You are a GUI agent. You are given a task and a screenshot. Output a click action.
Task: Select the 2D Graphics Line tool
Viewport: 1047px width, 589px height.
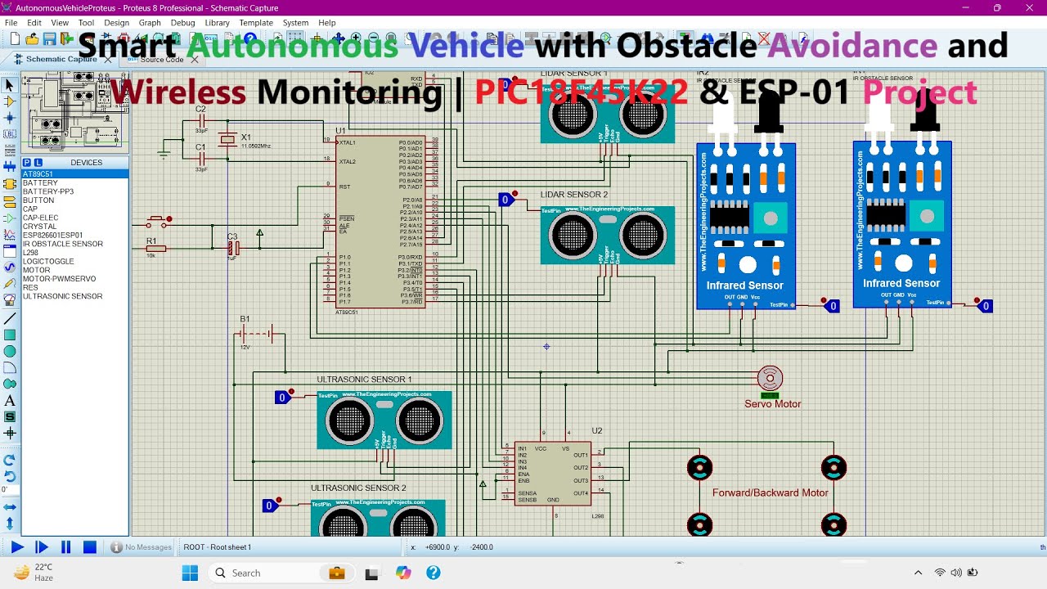tap(10, 318)
